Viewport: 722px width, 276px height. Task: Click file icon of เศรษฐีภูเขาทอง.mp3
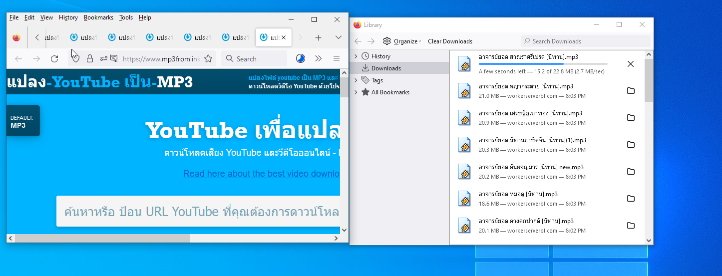[465, 118]
